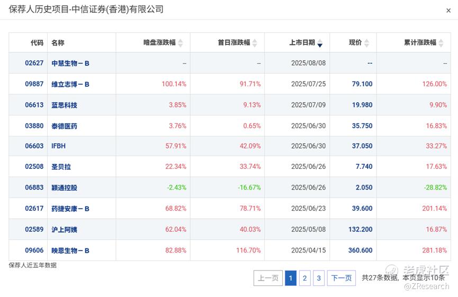Open stock code 02627
This screenshot has height=297, width=458.
point(34,63)
